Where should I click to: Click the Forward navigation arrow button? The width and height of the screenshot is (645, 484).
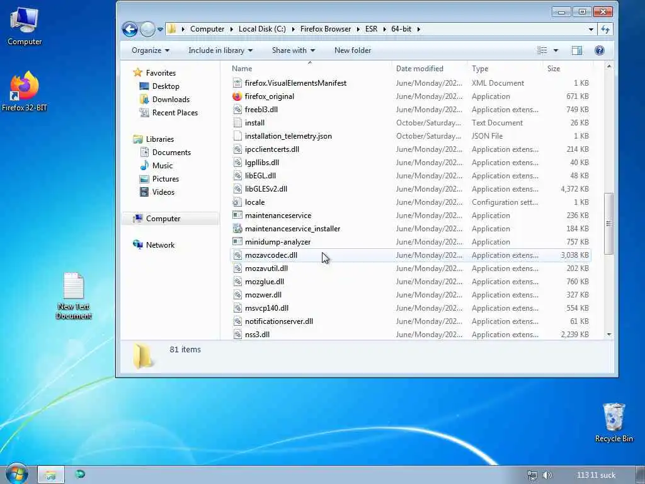coord(147,29)
